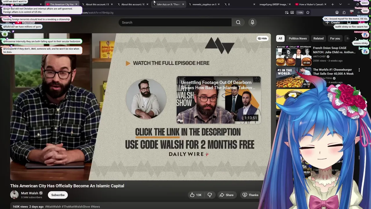Click the YouTube search magnifier button

pyautogui.click(x=238, y=22)
